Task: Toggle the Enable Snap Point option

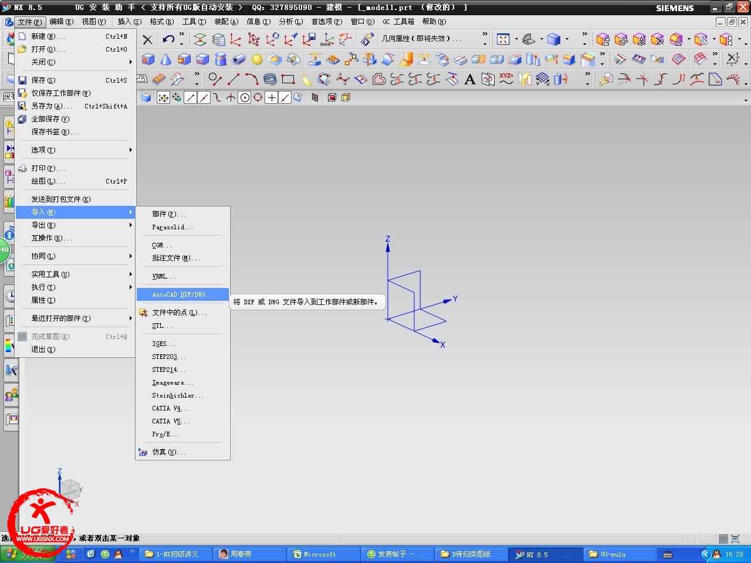Action: (164, 97)
